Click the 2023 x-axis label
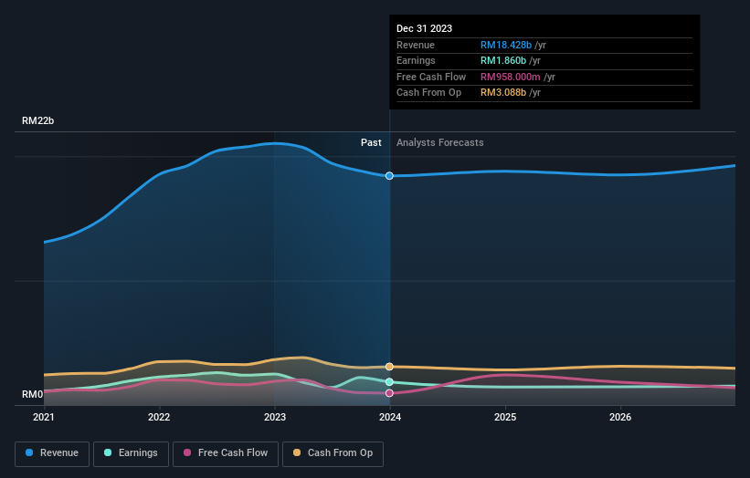This screenshot has height=478, width=750. coord(275,418)
